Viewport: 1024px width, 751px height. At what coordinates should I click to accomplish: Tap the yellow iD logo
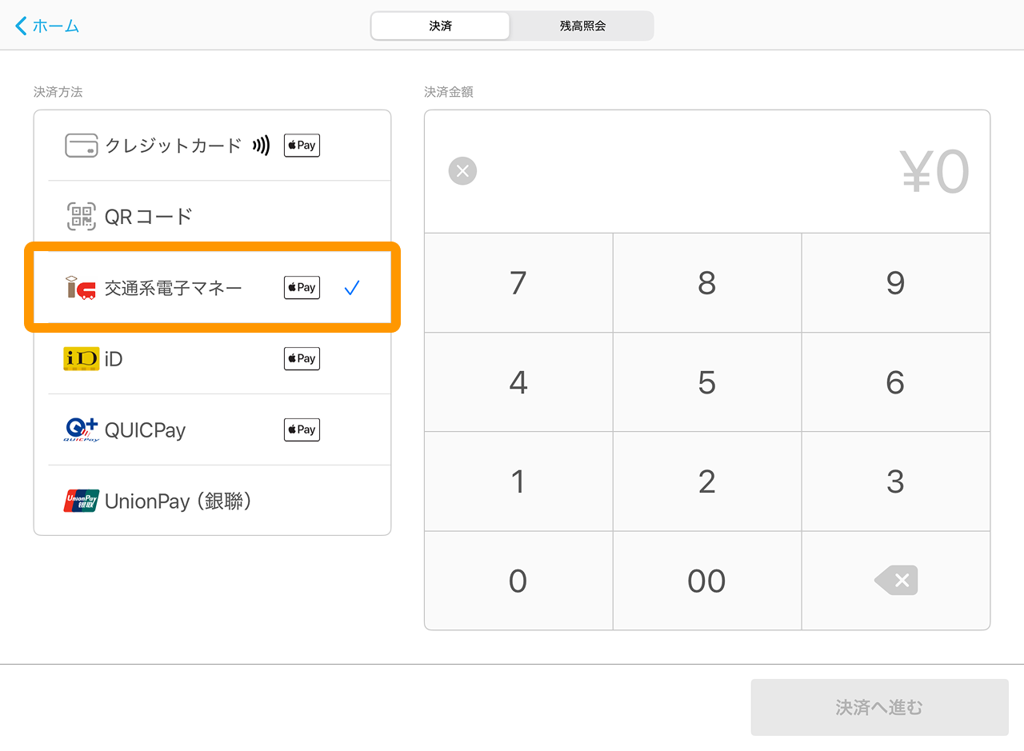(x=81, y=358)
